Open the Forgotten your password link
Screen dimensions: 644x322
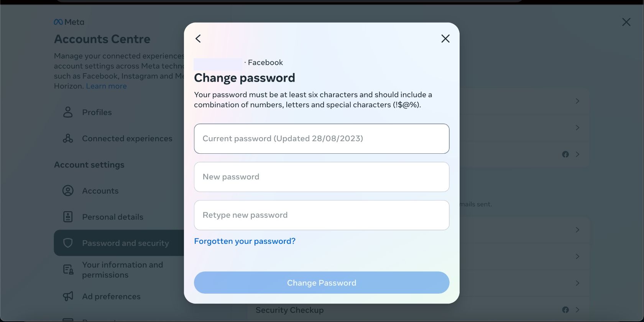tap(245, 241)
